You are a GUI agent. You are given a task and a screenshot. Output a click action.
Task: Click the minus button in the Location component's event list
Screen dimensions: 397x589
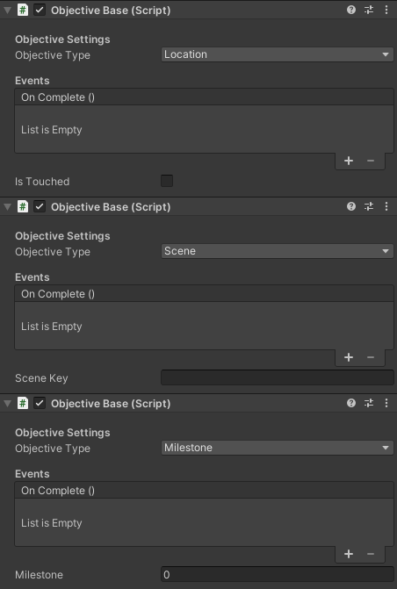(371, 161)
